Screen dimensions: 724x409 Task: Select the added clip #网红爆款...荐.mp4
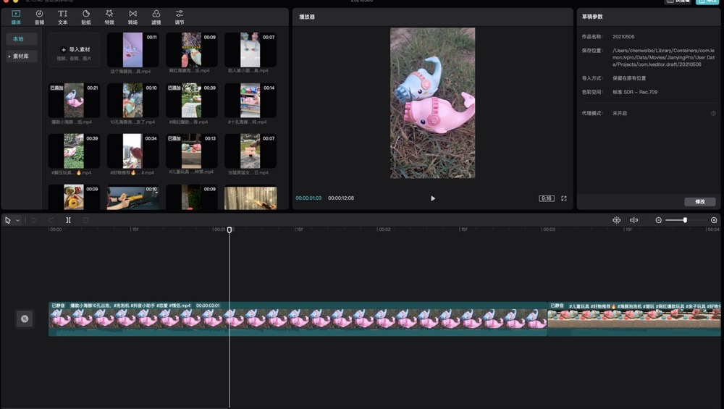point(191,100)
